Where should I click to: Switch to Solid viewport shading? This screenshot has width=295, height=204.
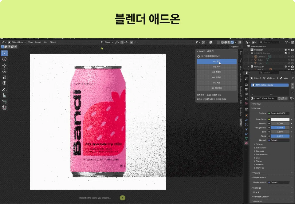pyautogui.click(x=226, y=42)
